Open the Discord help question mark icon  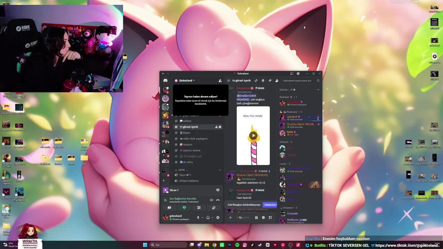tap(297, 73)
